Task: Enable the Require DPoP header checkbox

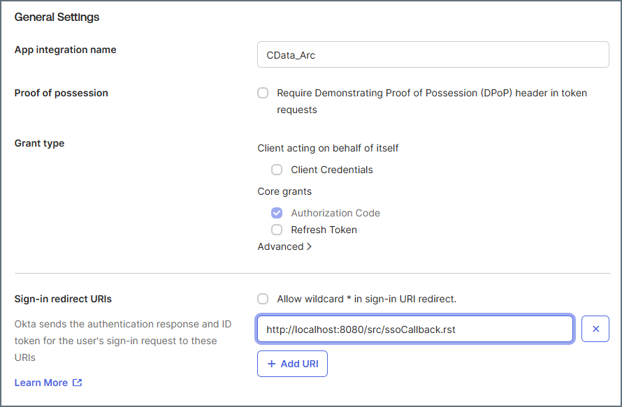Action: click(263, 93)
